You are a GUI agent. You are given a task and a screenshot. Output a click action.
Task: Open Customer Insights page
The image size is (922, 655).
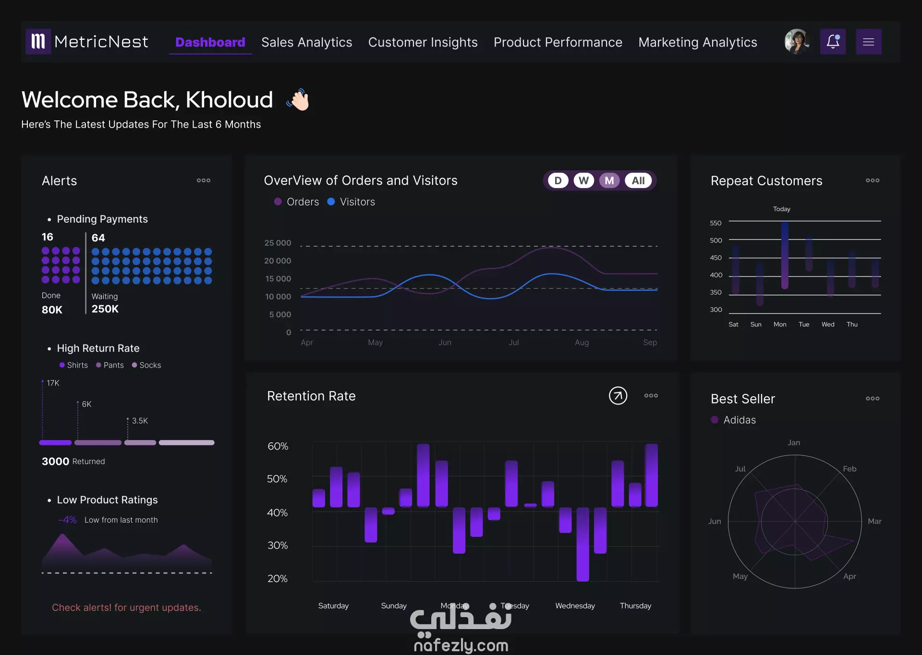click(423, 42)
